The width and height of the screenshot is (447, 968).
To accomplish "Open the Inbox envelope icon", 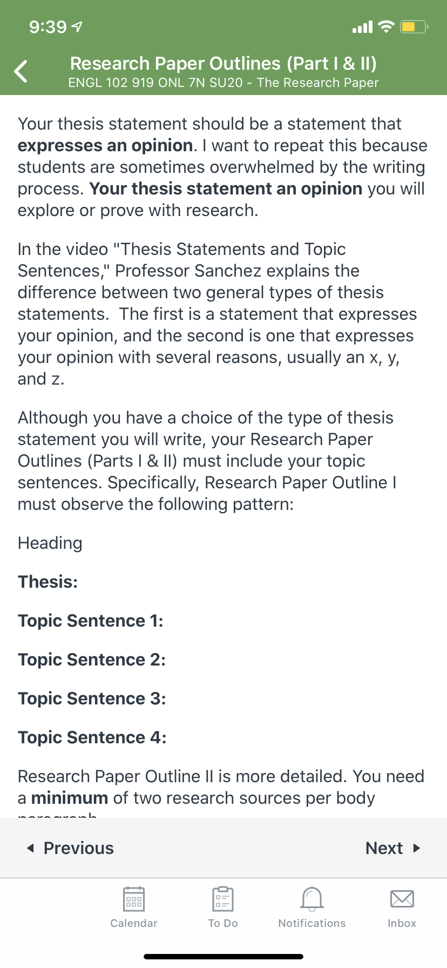I will (x=402, y=899).
